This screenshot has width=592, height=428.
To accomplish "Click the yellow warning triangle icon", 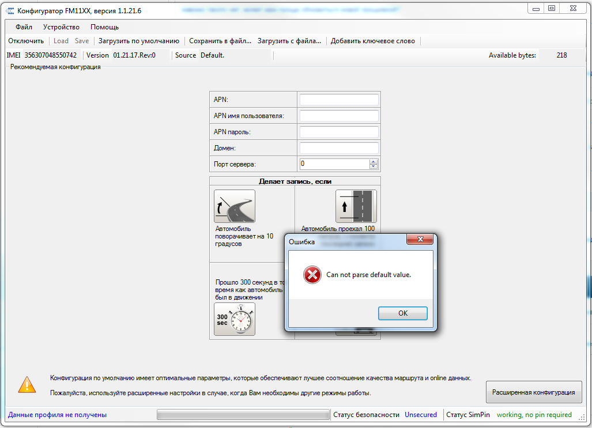I will pos(27,385).
